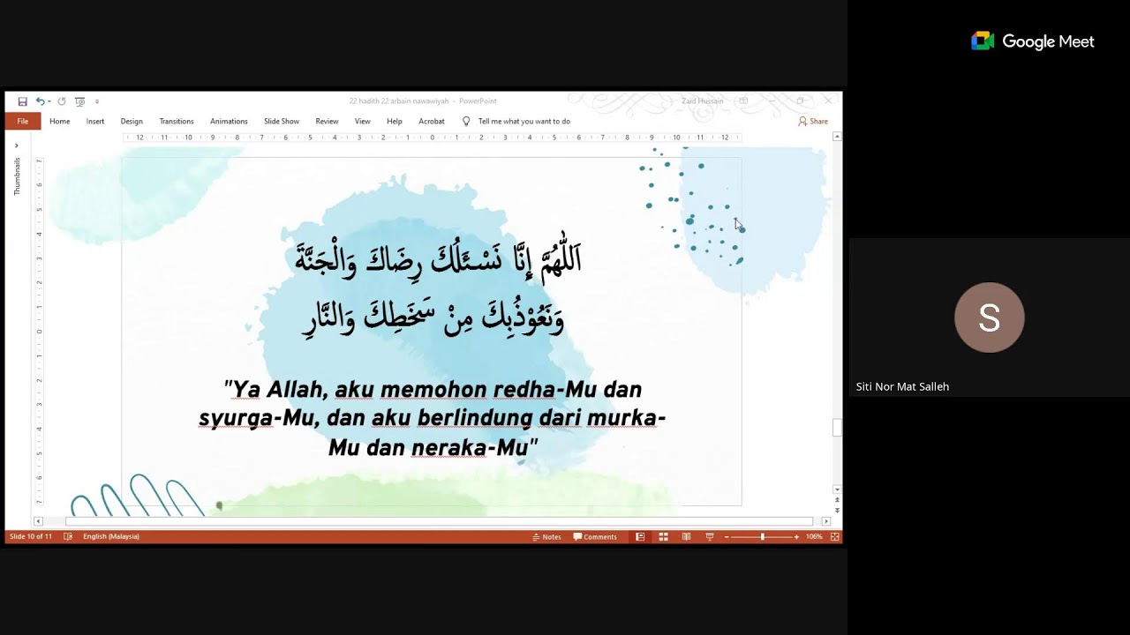Open Ribbon Display Options icon in title bar
This screenshot has height=635, width=1130.
743,101
